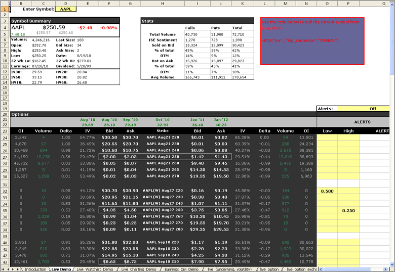This screenshot has width=395, height=272.
Task: Click the 0.250 high alert cell
Action: (x=348, y=210)
